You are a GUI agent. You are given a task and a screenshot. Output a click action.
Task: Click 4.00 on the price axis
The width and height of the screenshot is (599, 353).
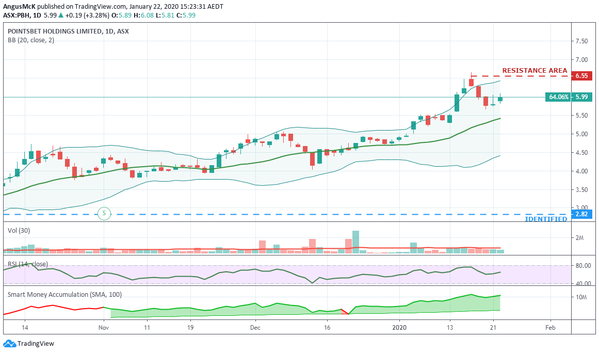[581, 171]
